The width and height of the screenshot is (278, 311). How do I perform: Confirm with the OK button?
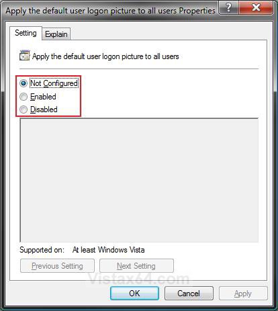click(134, 294)
